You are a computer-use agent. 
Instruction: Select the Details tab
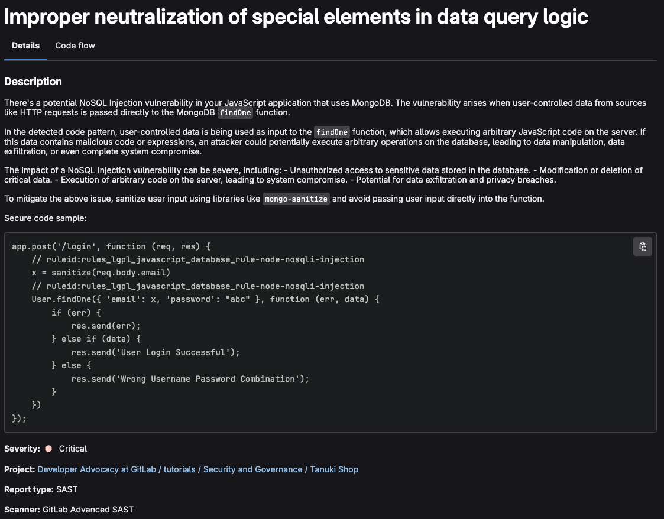coord(25,46)
